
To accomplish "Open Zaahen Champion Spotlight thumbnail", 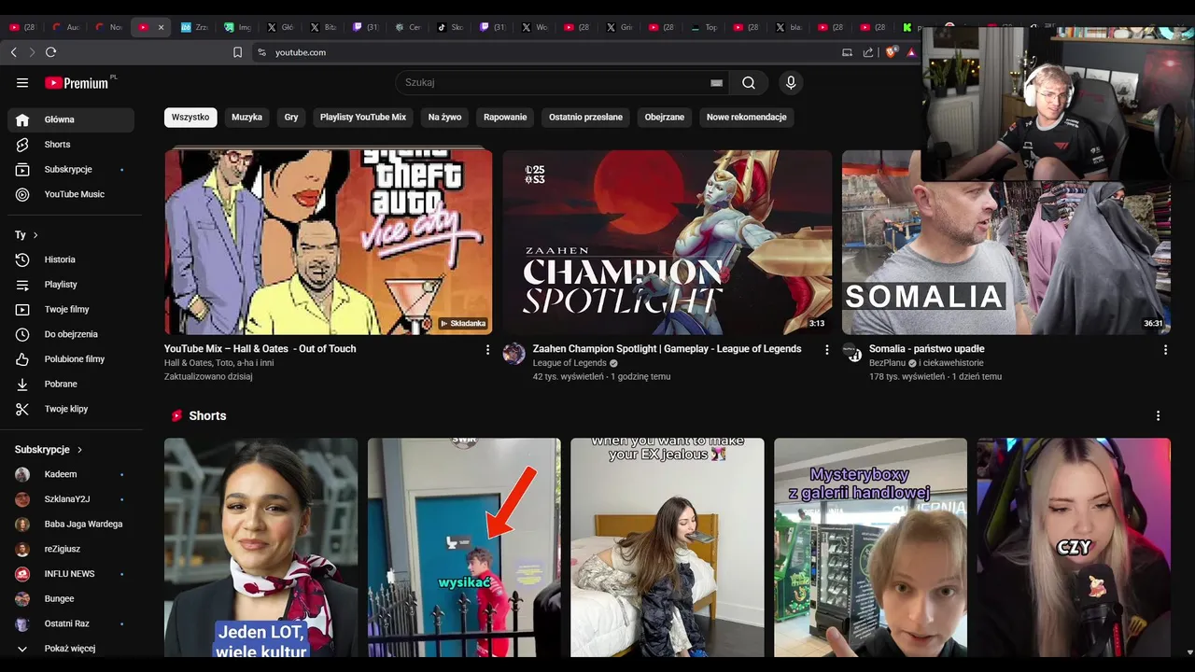I will pos(667,242).
